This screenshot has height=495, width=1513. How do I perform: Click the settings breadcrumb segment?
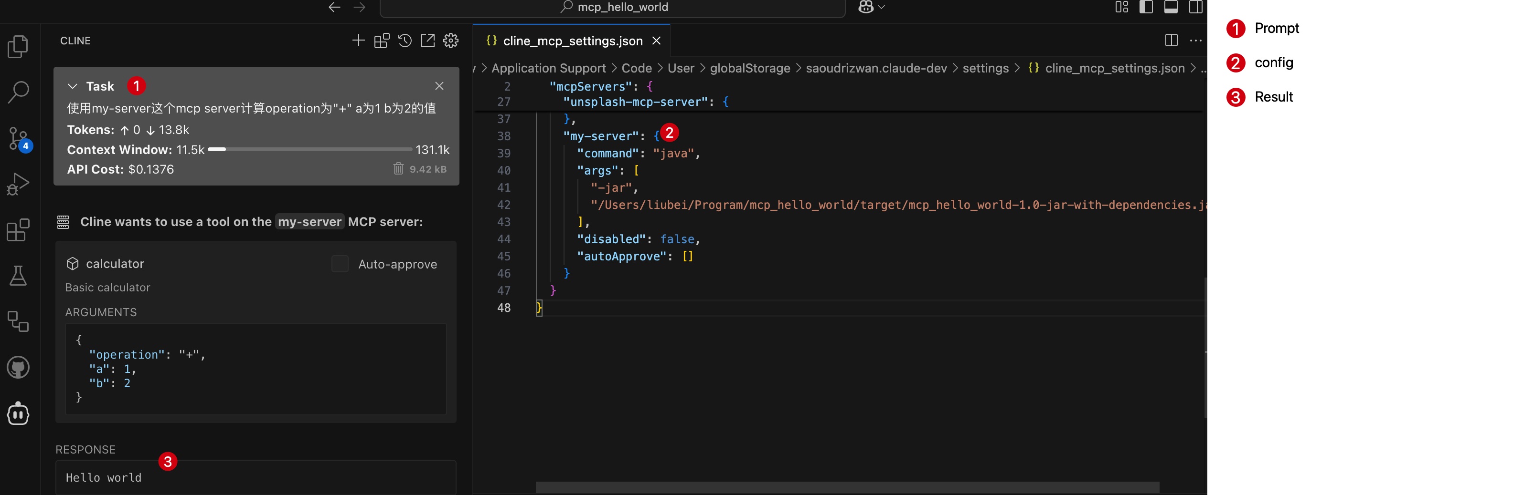click(x=986, y=68)
